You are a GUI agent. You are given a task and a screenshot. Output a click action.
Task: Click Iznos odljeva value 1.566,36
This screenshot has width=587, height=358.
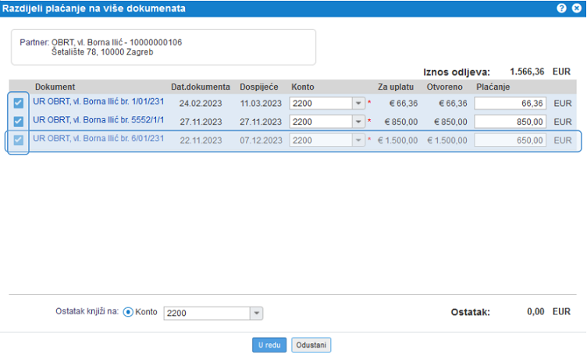point(527,72)
